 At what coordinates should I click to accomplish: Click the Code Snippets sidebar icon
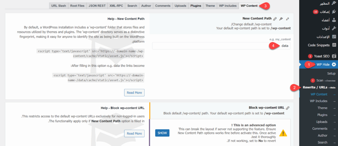334,45
